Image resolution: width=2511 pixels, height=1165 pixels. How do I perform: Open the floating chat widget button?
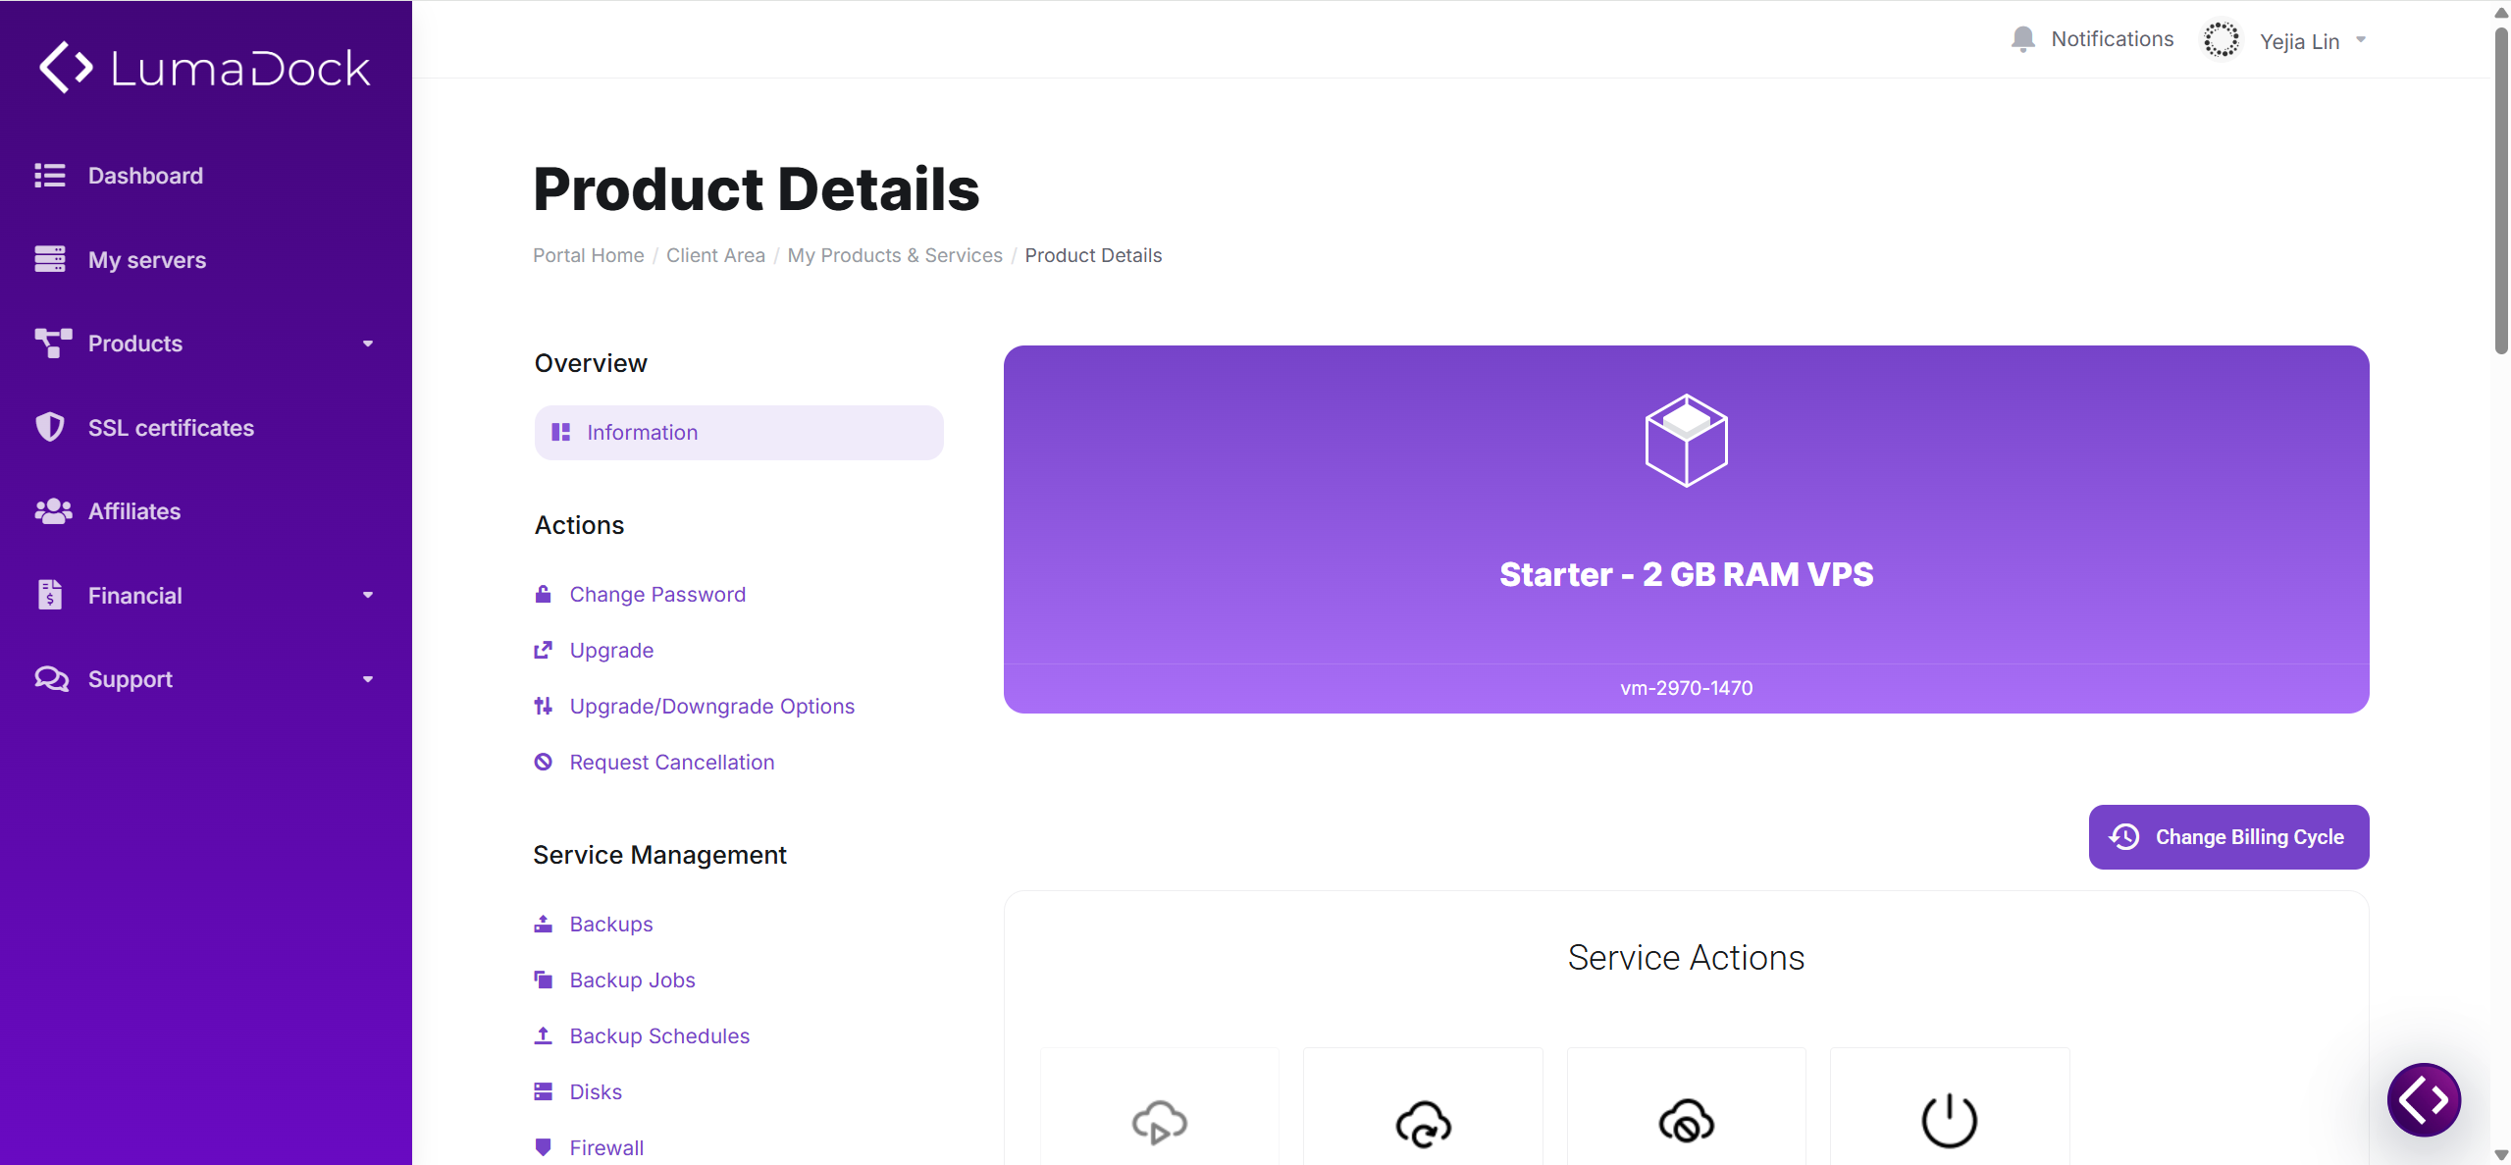2424,1099
